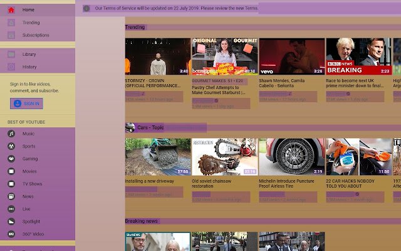Open the Cars - Topic section heading
Viewport: 401px width, 251px height.
point(150,127)
